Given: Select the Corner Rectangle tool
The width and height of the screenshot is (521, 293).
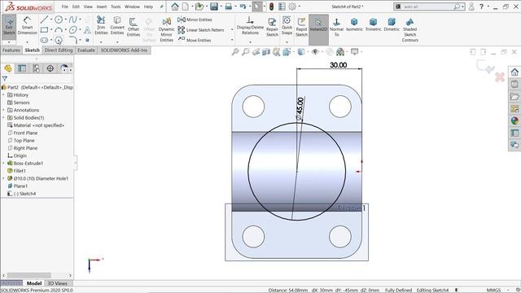Looking at the screenshot, I should pos(44,30).
